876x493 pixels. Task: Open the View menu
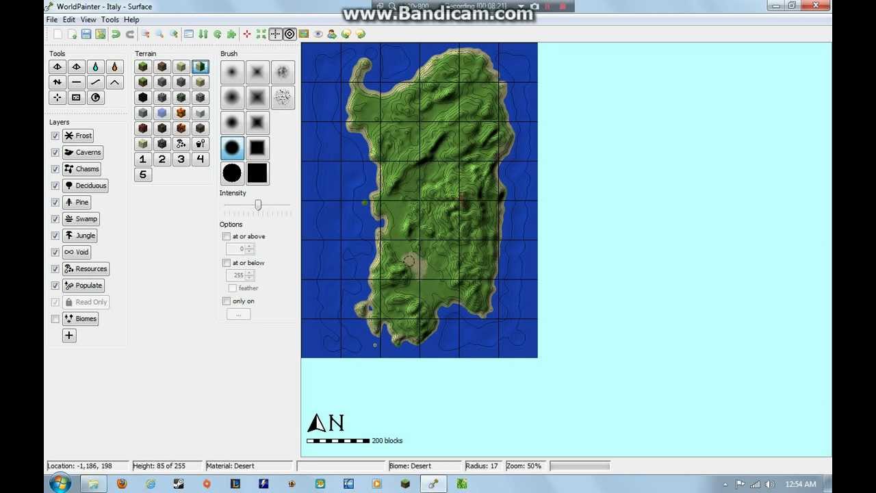pos(88,20)
